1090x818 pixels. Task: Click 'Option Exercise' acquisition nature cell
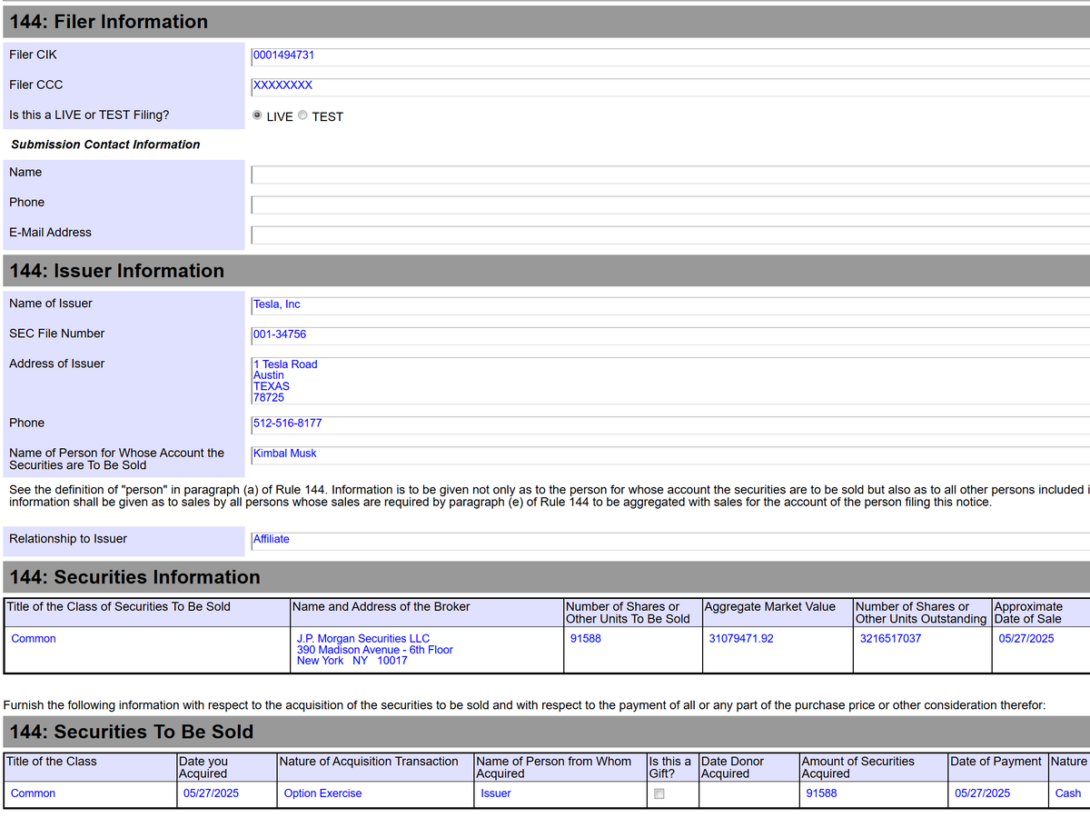(x=322, y=793)
